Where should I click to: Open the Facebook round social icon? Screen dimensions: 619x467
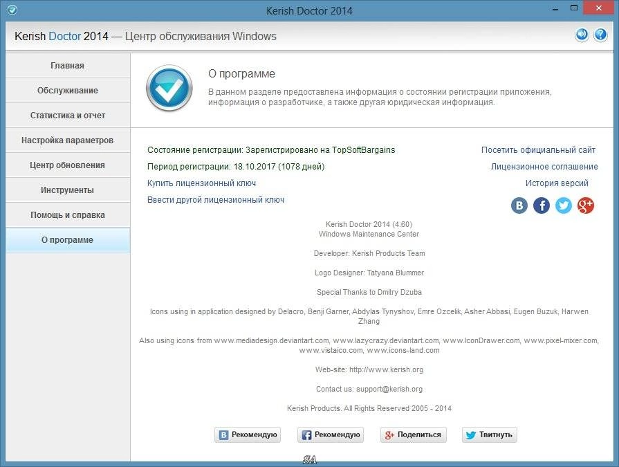(x=542, y=205)
